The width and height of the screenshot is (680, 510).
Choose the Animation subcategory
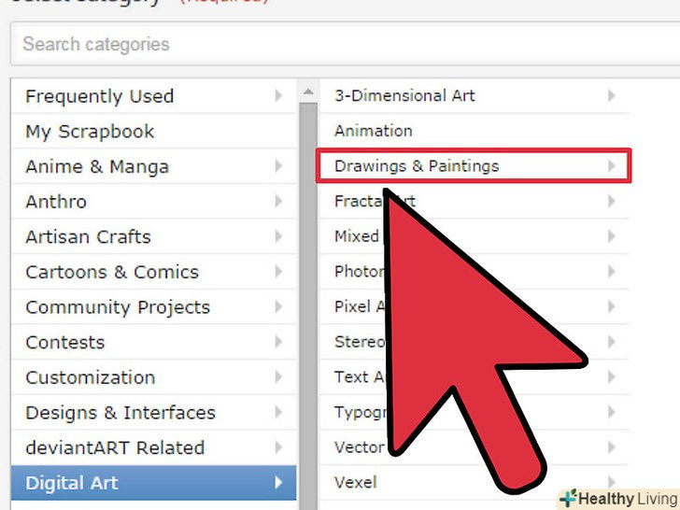pos(475,131)
